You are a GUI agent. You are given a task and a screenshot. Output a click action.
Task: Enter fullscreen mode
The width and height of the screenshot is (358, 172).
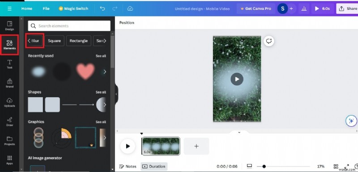tap(346, 167)
